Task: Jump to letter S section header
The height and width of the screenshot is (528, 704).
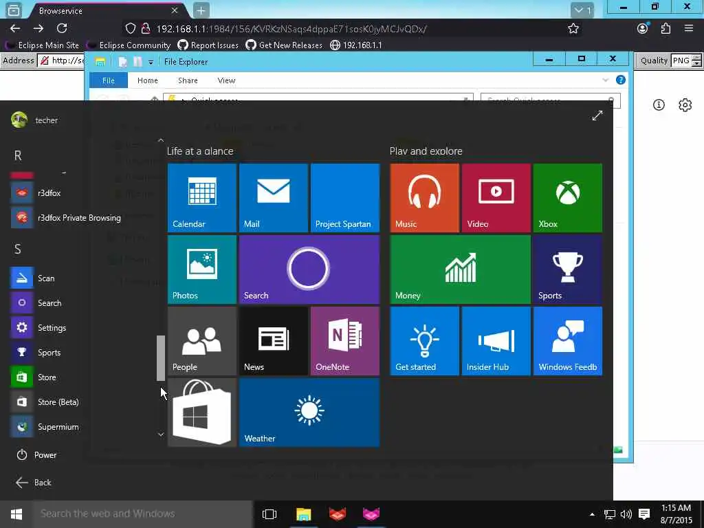Action: point(18,249)
